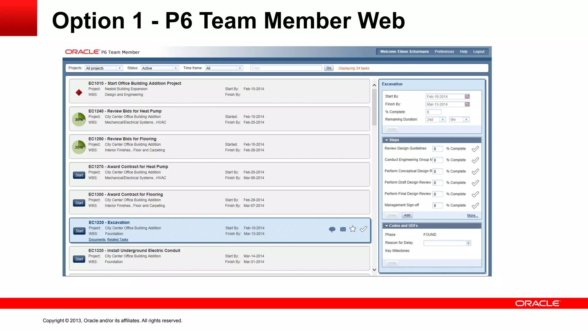
Task: Click the 30% progress pie for EC1240
Action: pyautogui.click(x=79, y=120)
